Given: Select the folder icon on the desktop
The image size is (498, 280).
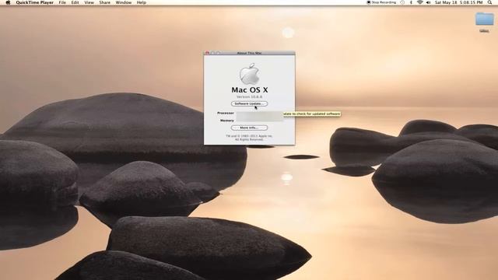Looking at the screenshot, I should pyautogui.click(x=484, y=19).
